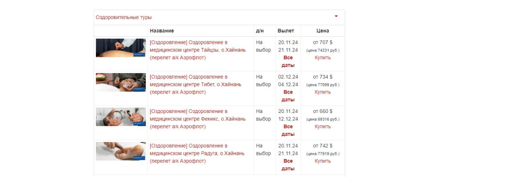The height and width of the screenshot is (190, 530).
Task: Click the foot massage thumbnail for Радуга tour
Action: click(121, 151)
